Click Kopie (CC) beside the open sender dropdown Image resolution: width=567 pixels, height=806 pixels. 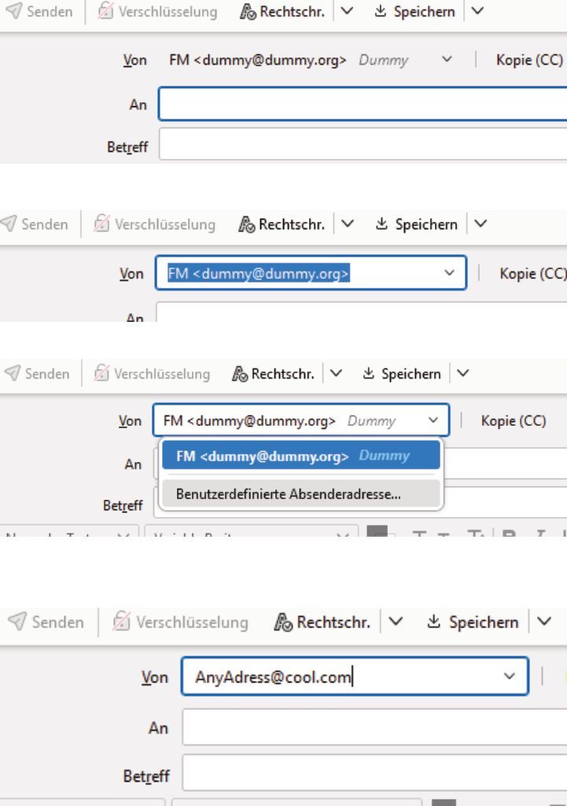[514, 421]
